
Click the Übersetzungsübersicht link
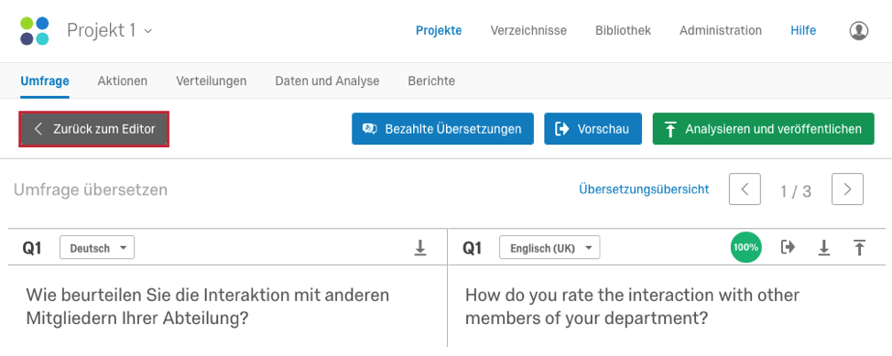coord(644,189)
